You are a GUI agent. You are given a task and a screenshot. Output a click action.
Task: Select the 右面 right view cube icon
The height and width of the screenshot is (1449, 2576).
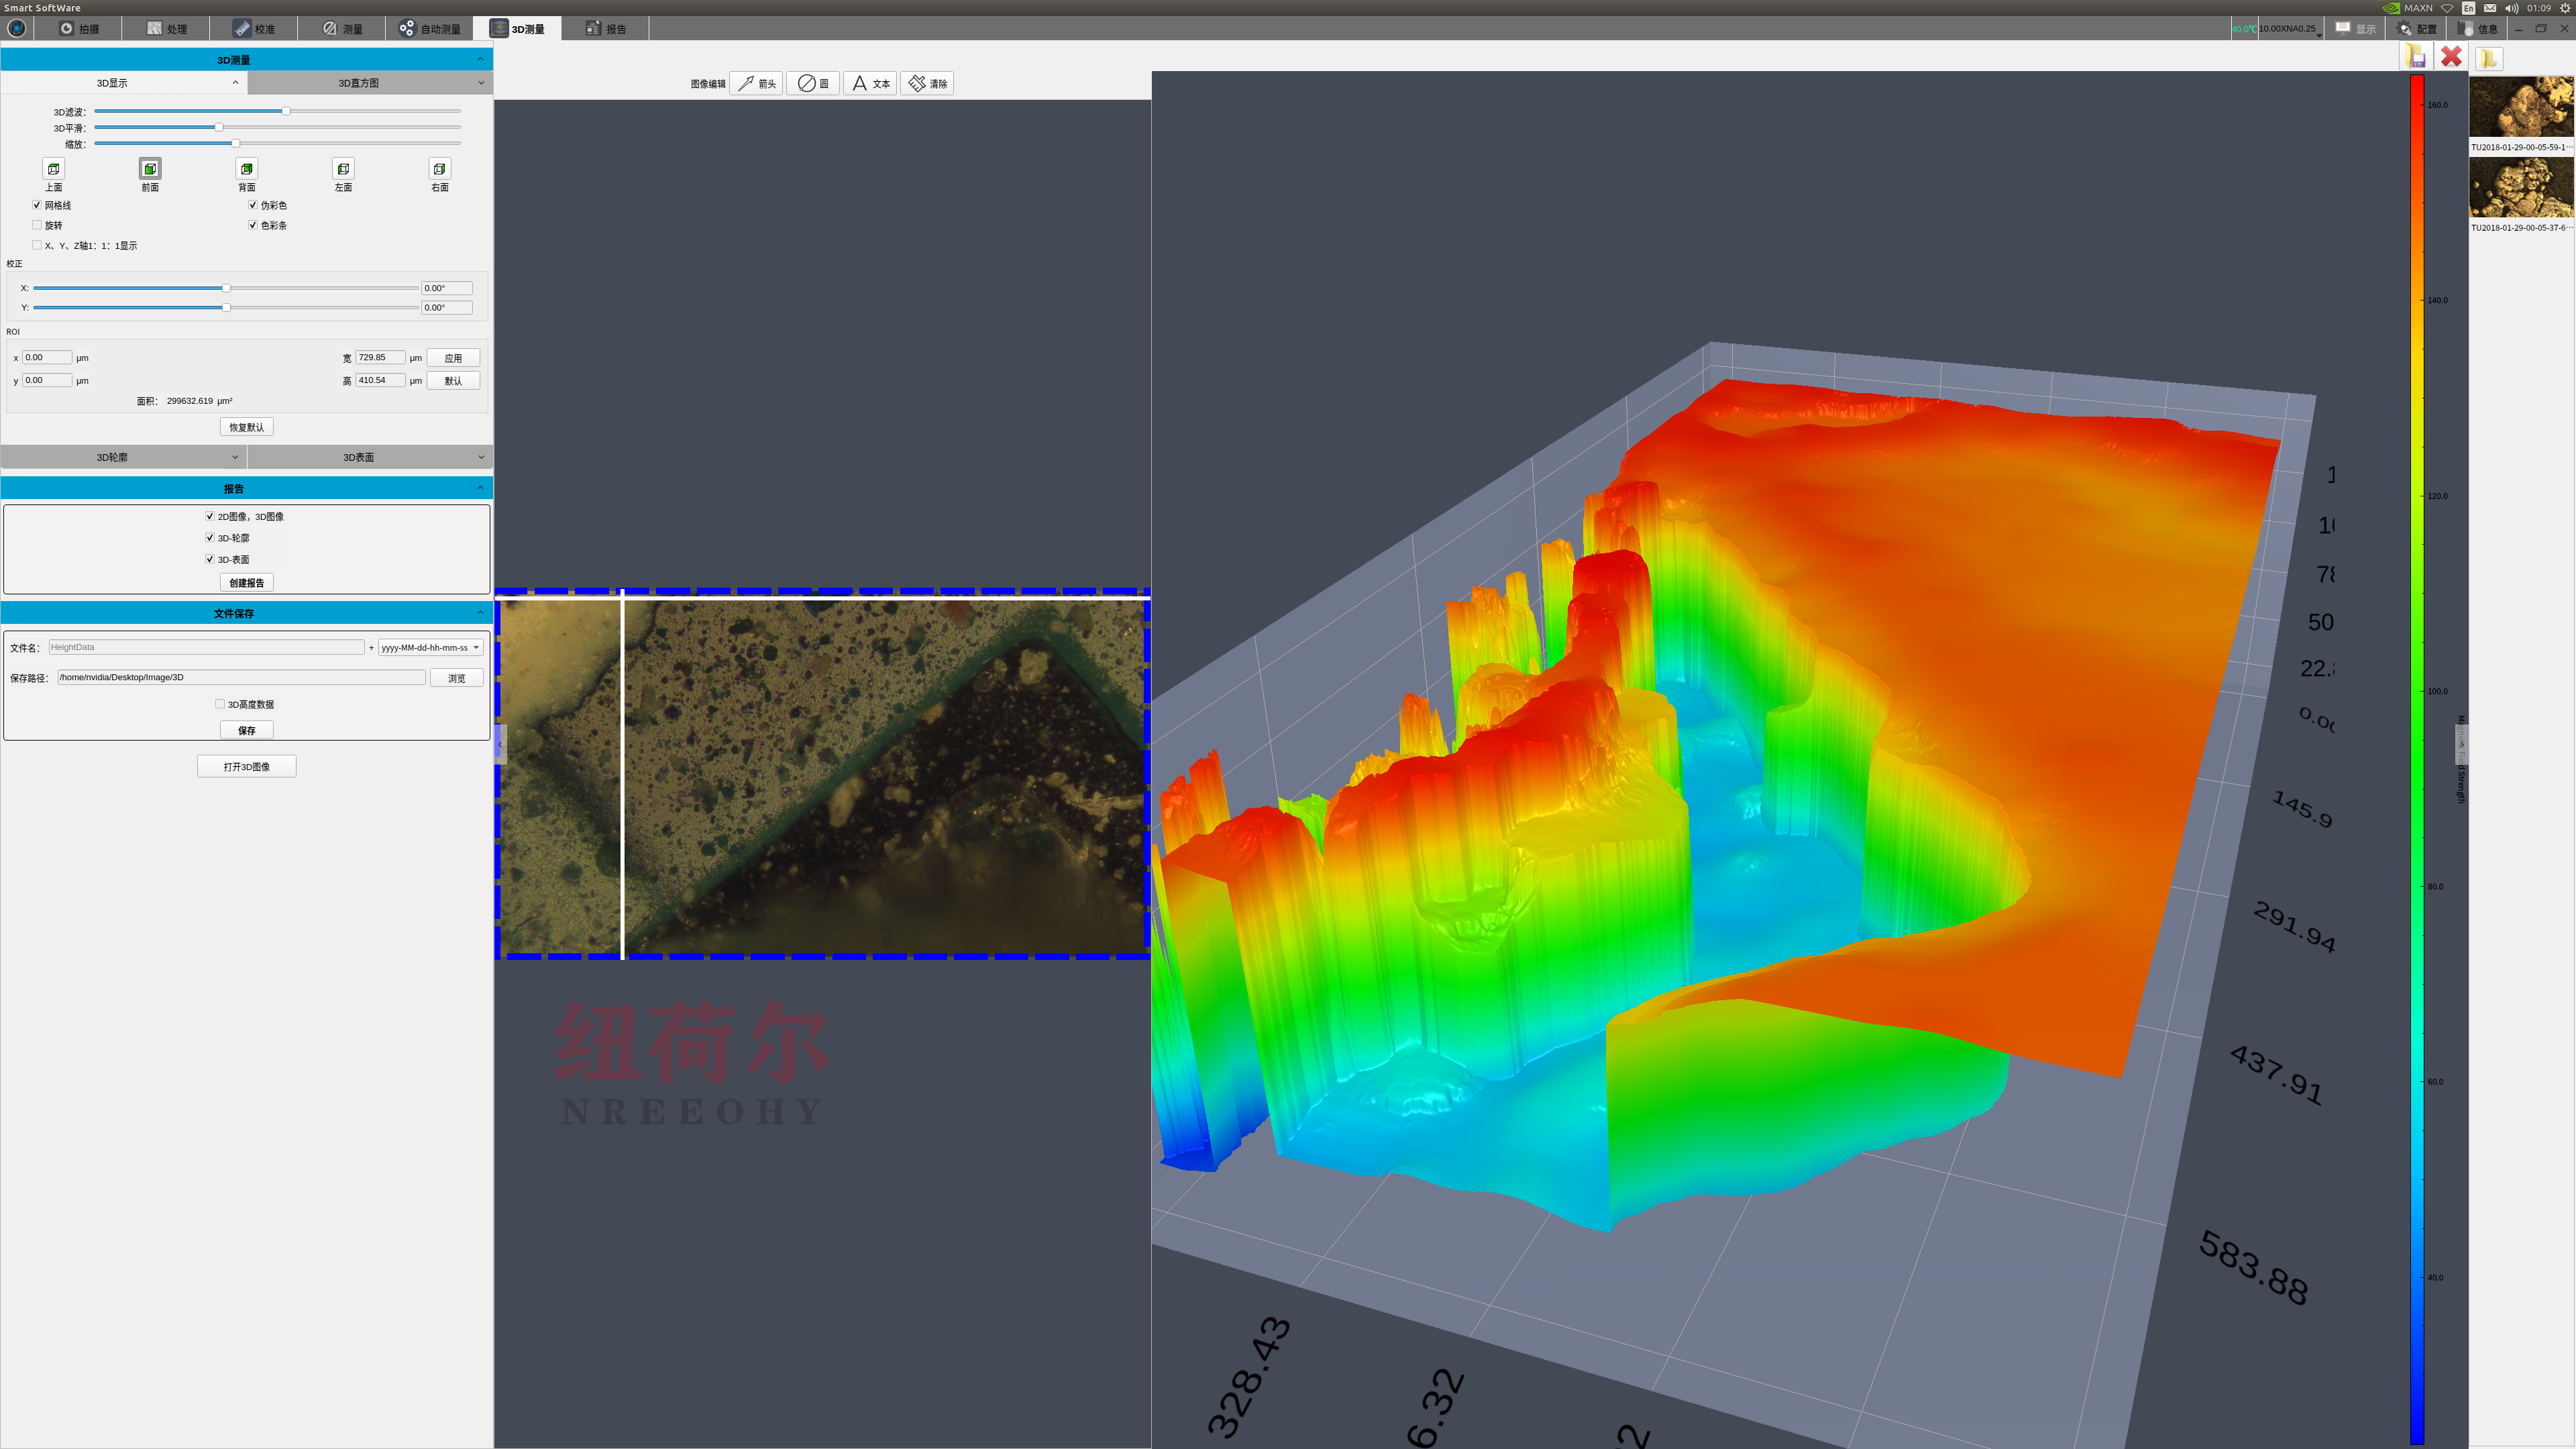(439, 169)
